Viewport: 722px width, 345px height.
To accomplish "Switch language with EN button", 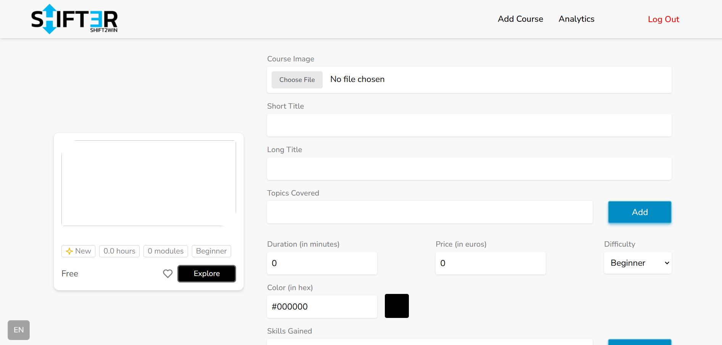I will point(19,330).
